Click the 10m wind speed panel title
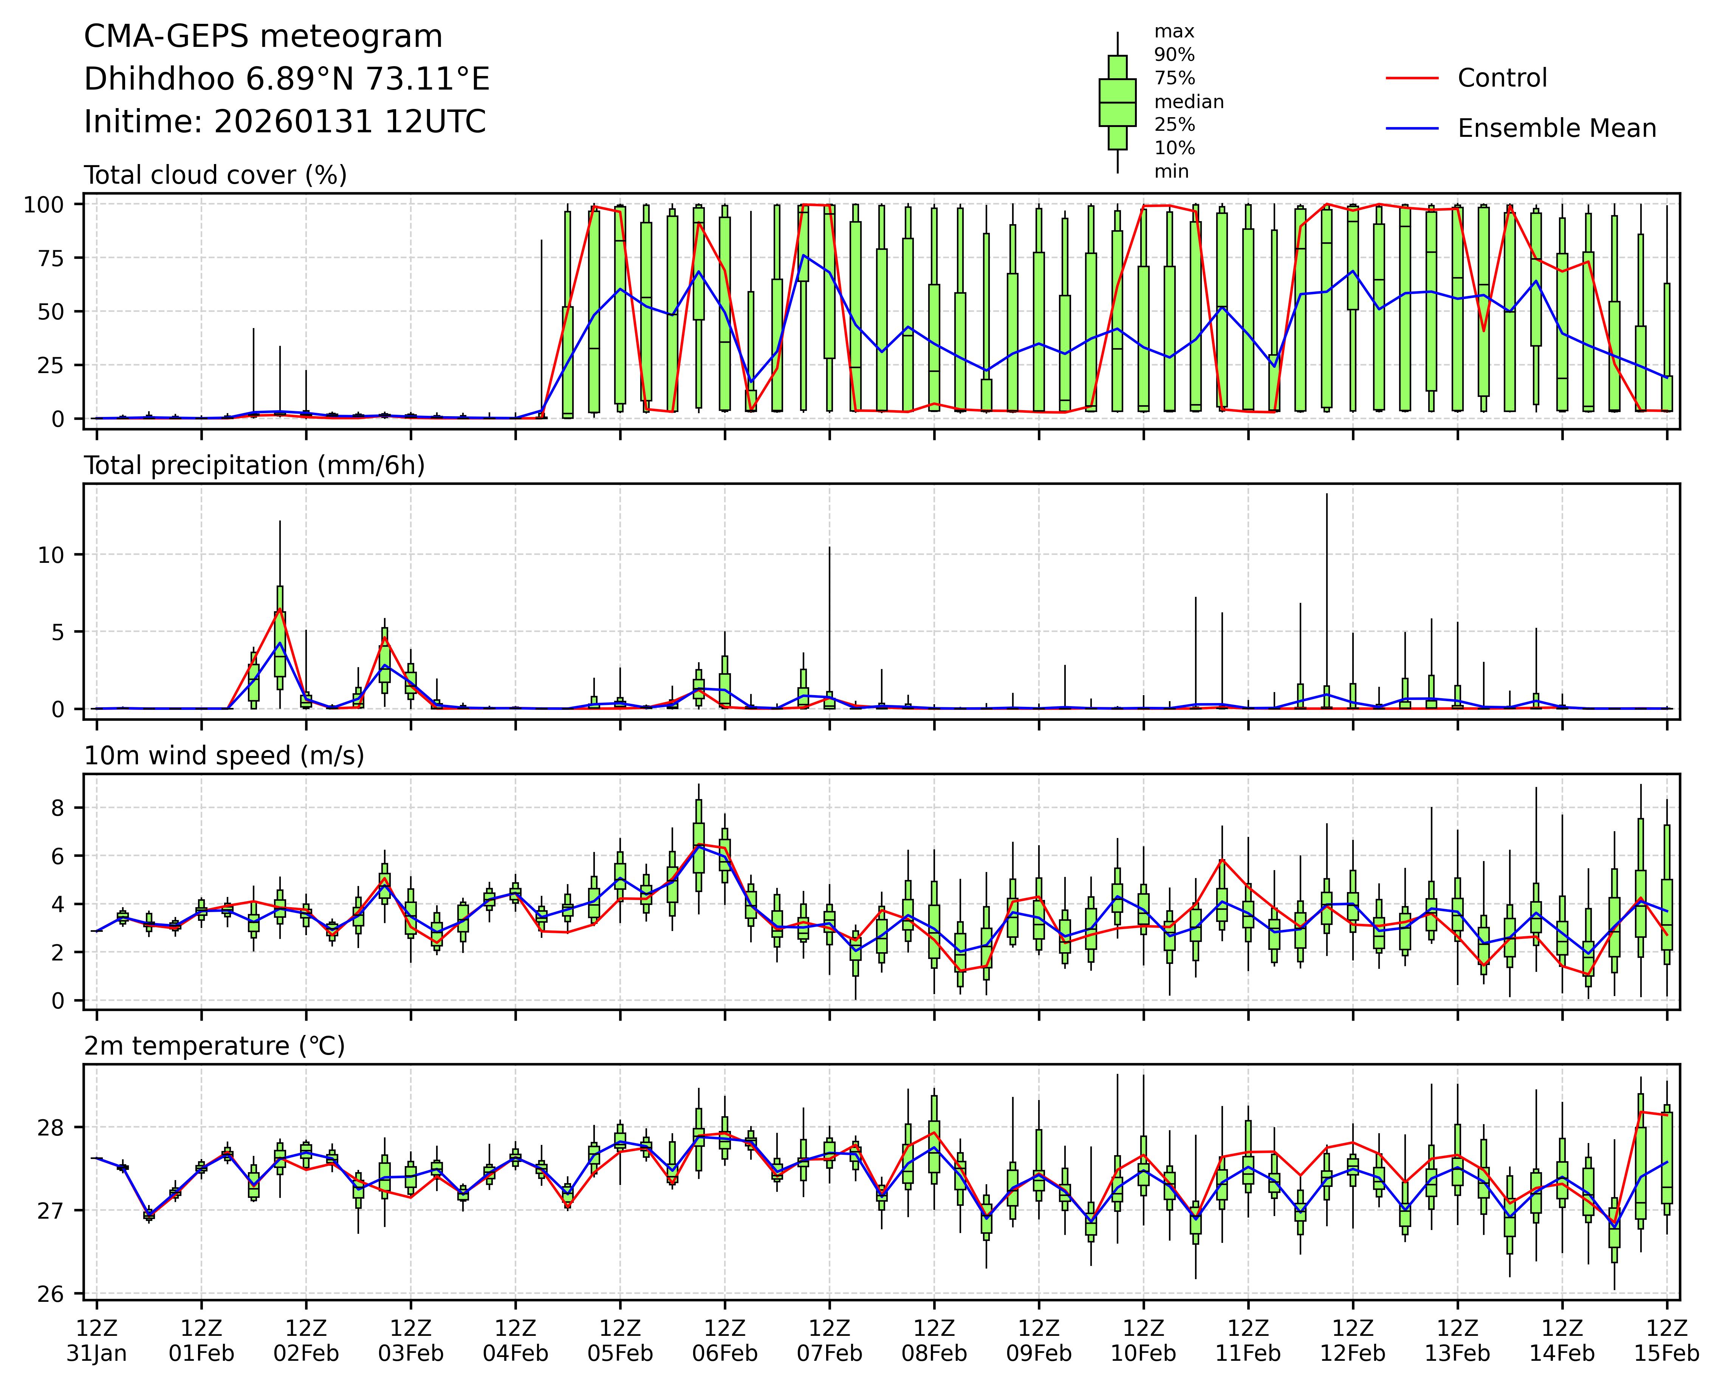The width and height of the screenshot is (1723, 1388). 224,756
